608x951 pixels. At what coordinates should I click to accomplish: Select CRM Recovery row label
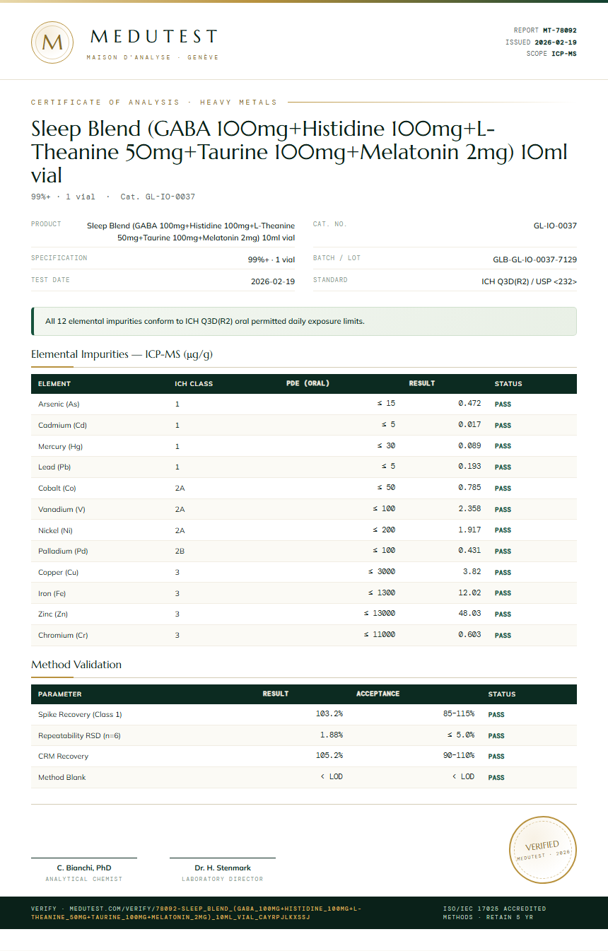coord(63,757)
